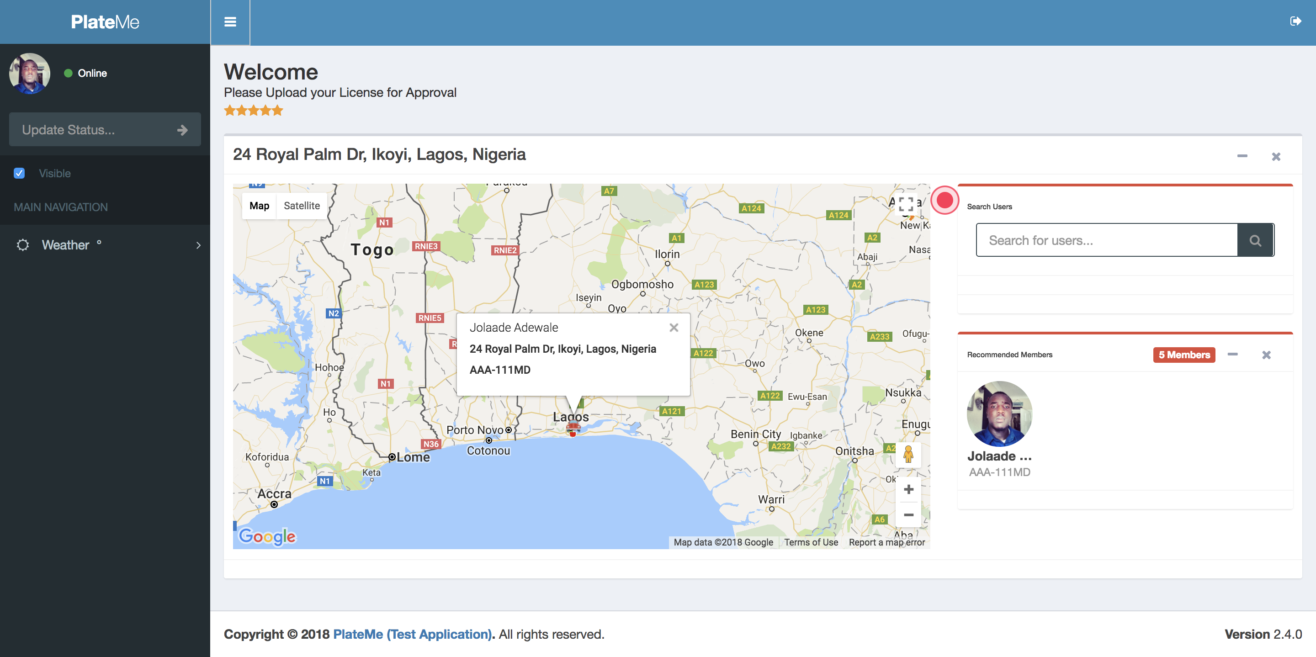Click the five-star rating
This screenshot has height=657, width=1316.
pyautogui.click(x=254, y=111)
